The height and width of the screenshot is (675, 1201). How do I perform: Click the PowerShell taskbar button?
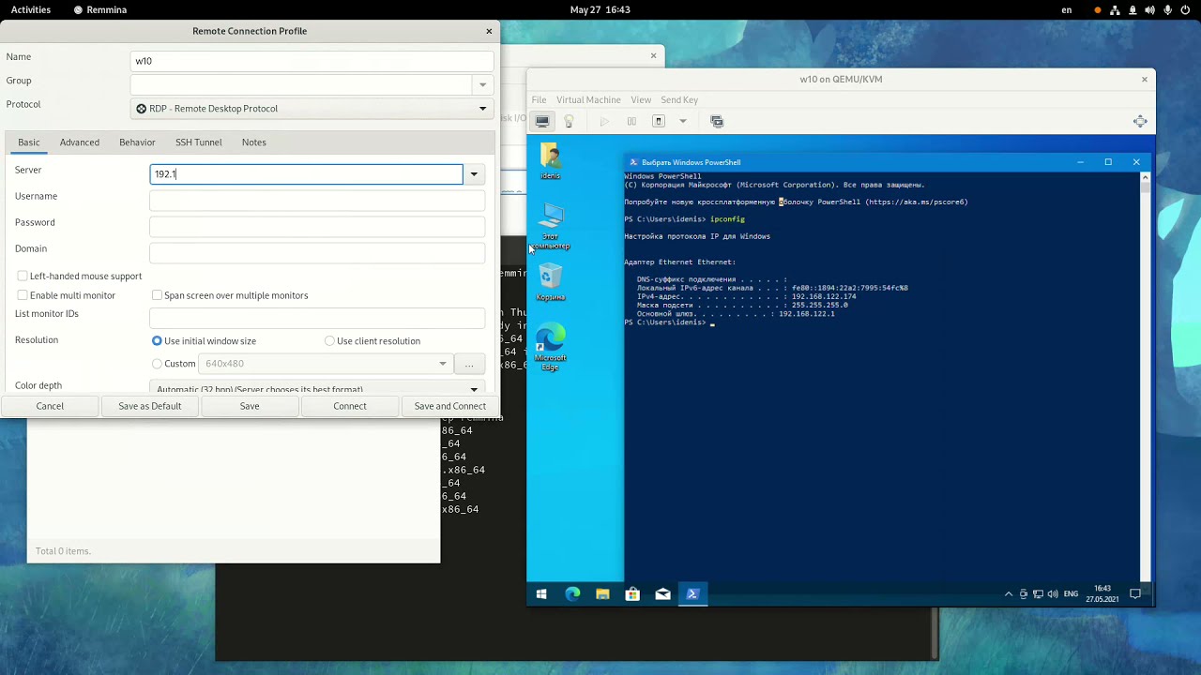(x=692, y=594)
